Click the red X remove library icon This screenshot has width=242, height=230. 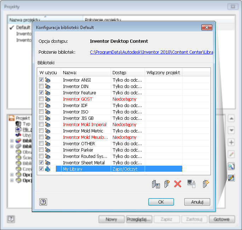pyautogui.click(x=178, y=184)
